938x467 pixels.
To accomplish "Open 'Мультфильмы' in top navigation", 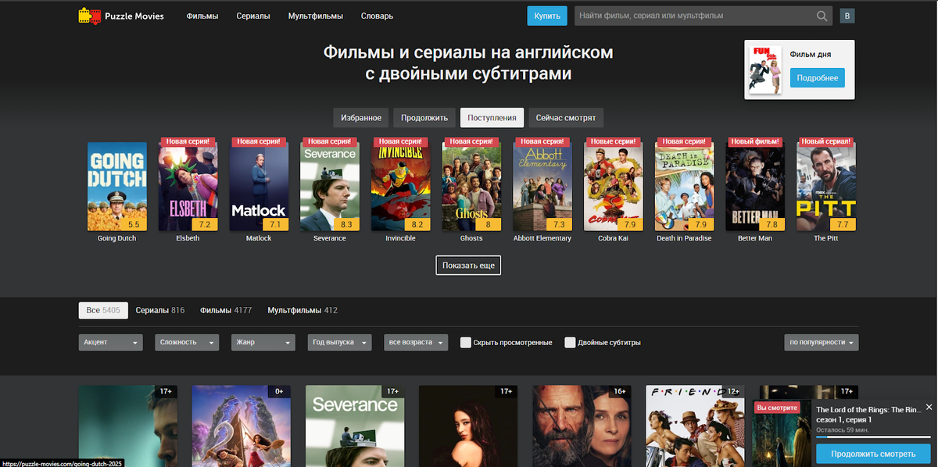I will pyautogui.click(x=316, y=16).
